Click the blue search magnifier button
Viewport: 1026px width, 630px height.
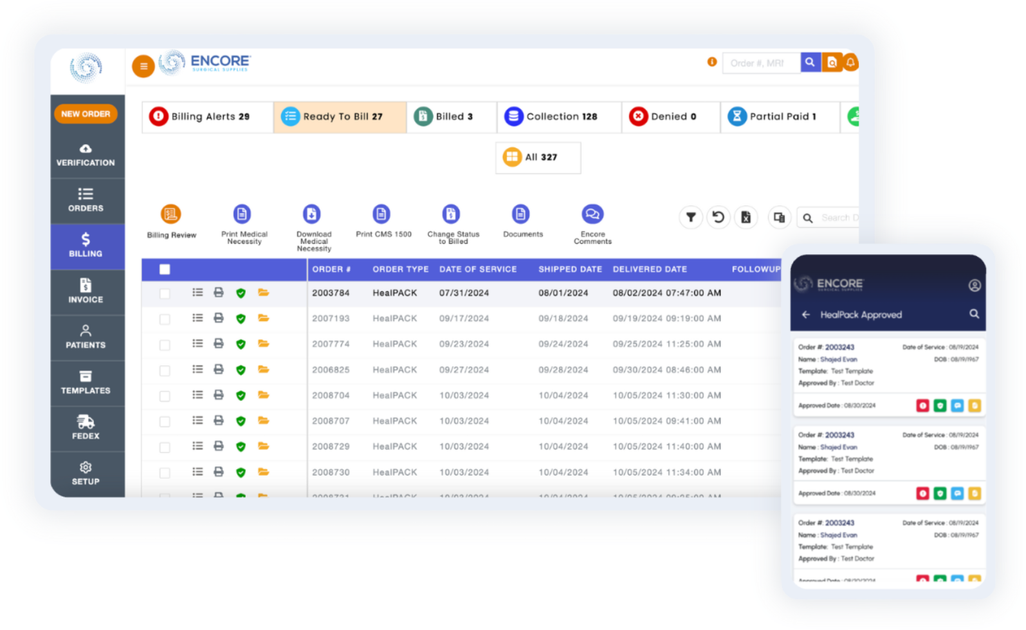pyautogui.click(x=810, y=62)
